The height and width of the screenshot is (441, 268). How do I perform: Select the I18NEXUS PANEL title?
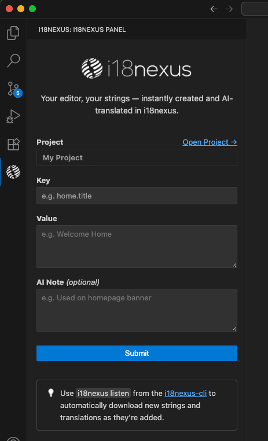click(82, 30)
